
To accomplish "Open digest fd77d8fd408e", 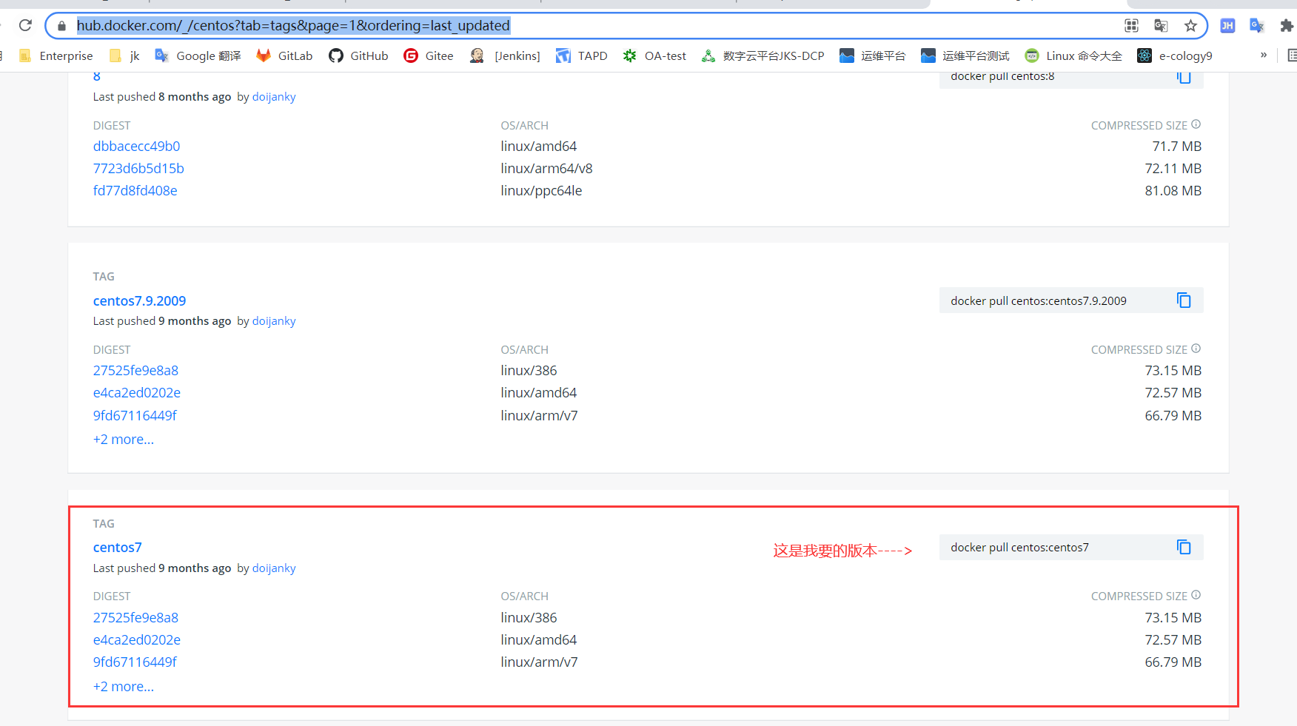I will 135,191.
